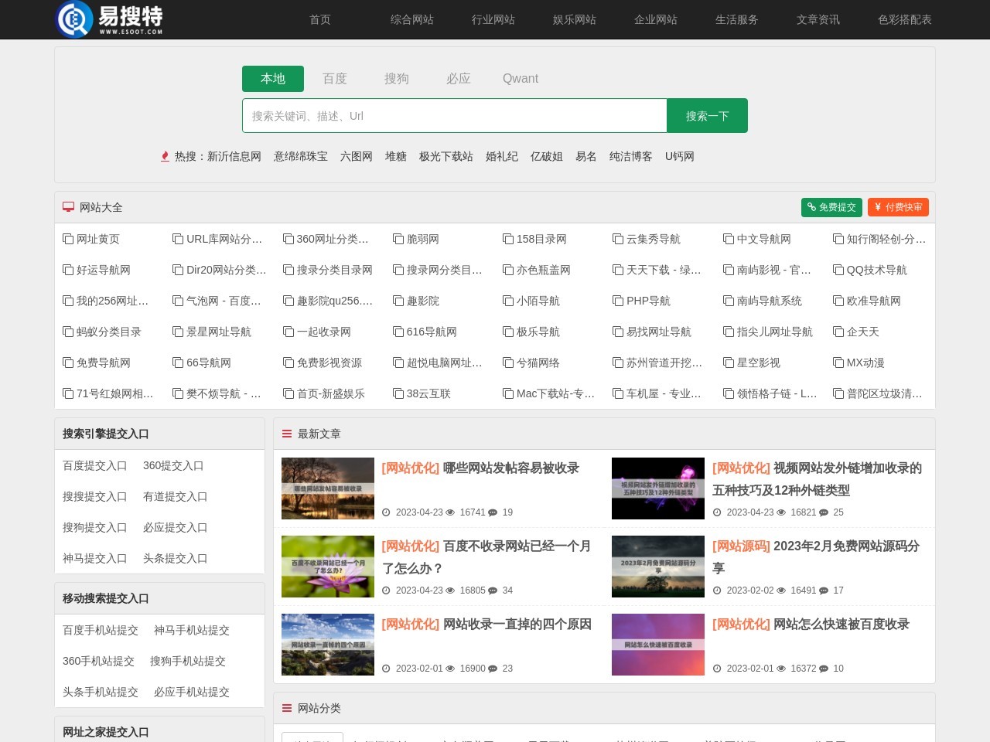Screen dimensions: 990x742
Task: Open 综合网站 in the top navigation
Action: (412, 19)
